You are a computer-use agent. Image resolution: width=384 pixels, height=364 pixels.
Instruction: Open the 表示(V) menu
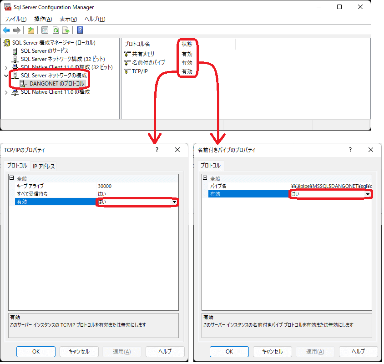(68, 19)
